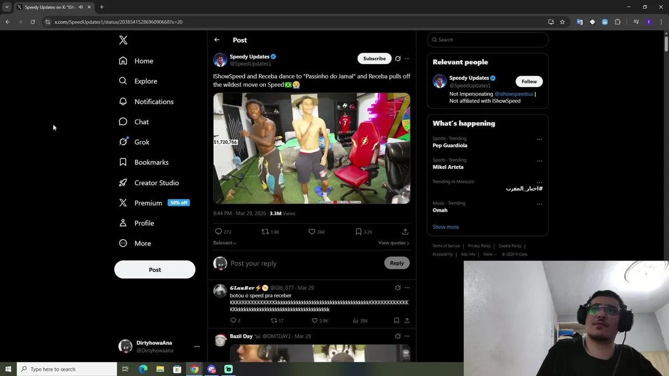Open Pep Guardiola trending topic
The width and height of the screenshot is (669, 376).
[450, 145]
